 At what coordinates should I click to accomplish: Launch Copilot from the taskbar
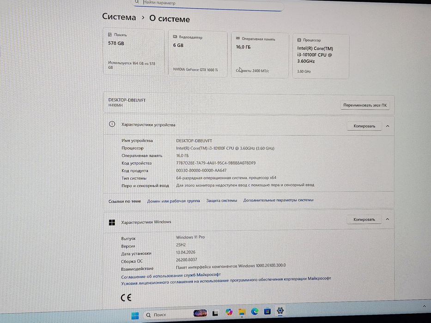click(229, 312)
